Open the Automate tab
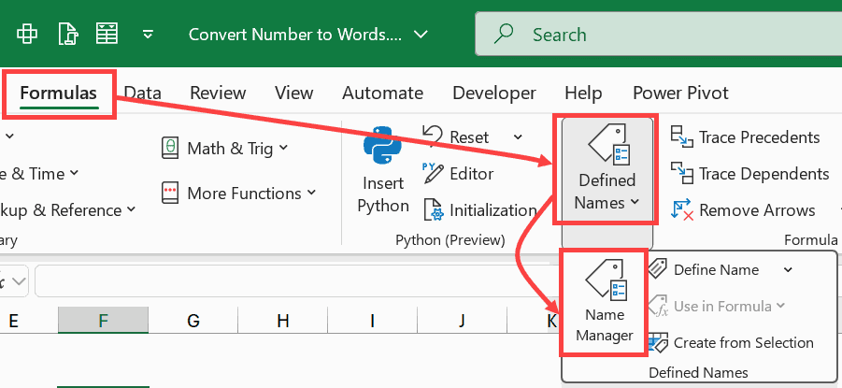This screenshot has width=842, height=388. 382,93
